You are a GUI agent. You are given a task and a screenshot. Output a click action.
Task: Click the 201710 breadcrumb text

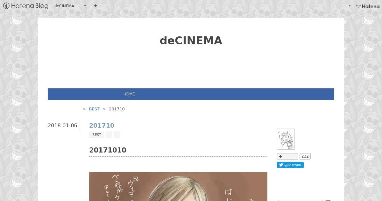pyautogui.click(x=117, y=109)
